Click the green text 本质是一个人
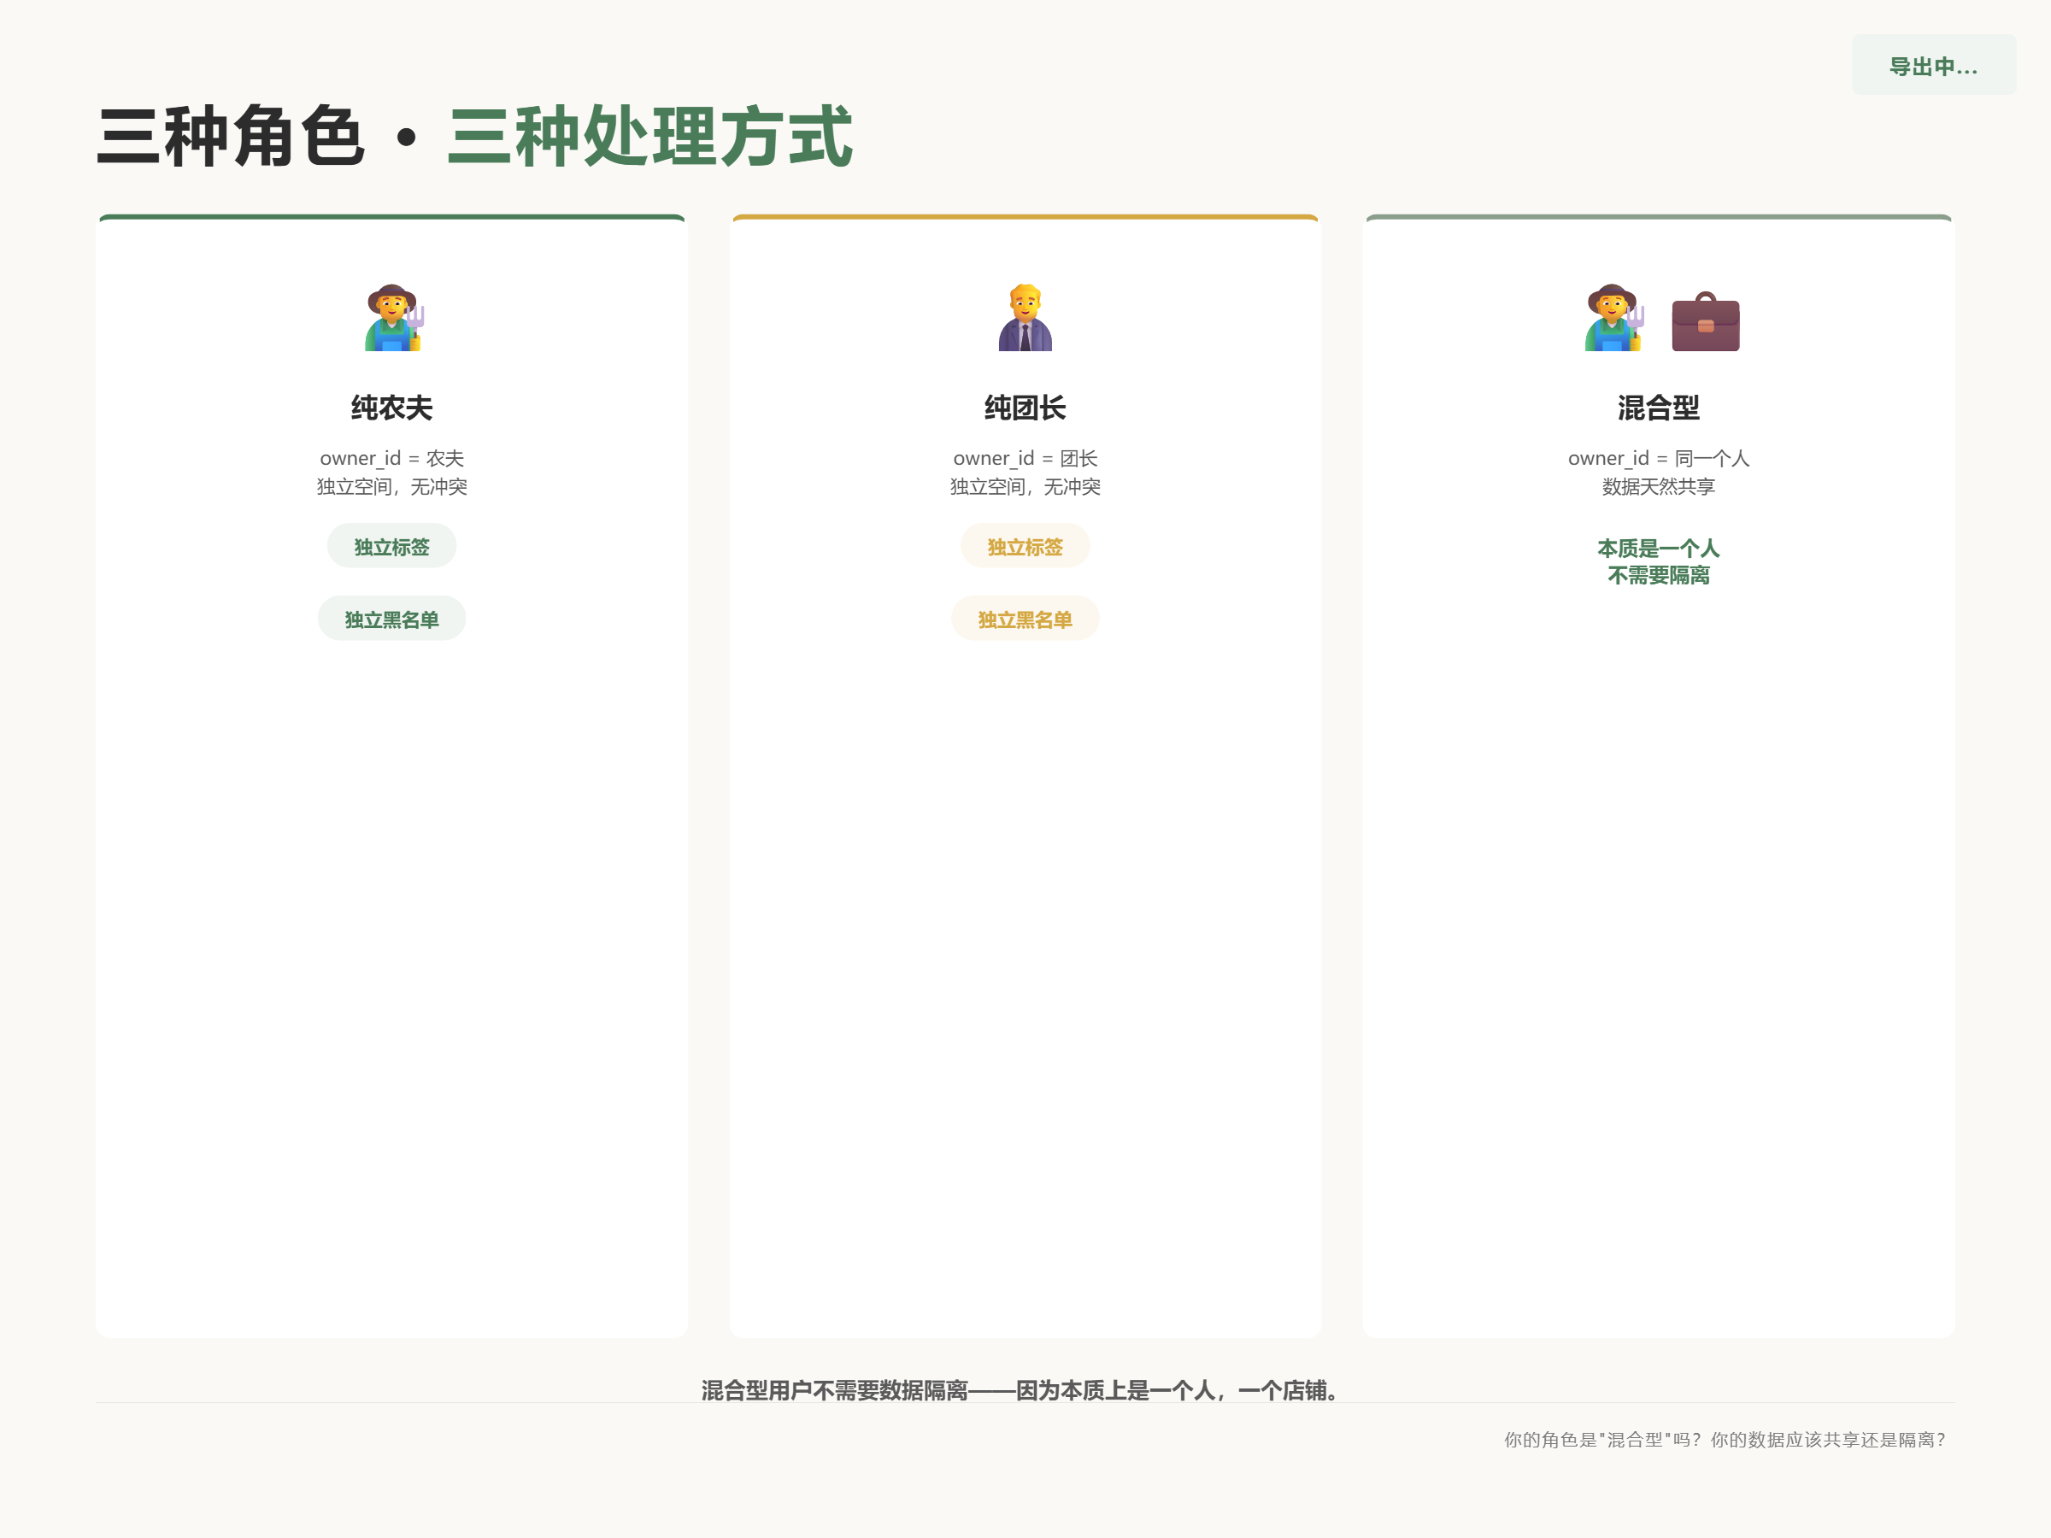The width and height of the screenshot is (2051, 1538). [x=1658, y=548]
